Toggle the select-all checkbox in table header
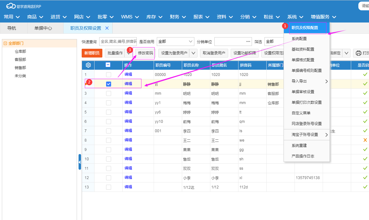Screen dimensions: 369x220 [x=108, y=65]
